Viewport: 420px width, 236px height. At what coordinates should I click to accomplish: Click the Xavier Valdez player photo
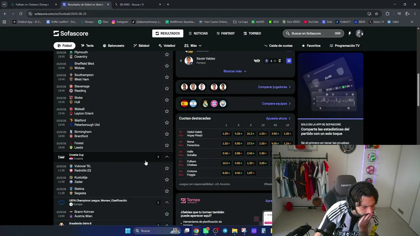pyautogui.click(x=189, y=61)
